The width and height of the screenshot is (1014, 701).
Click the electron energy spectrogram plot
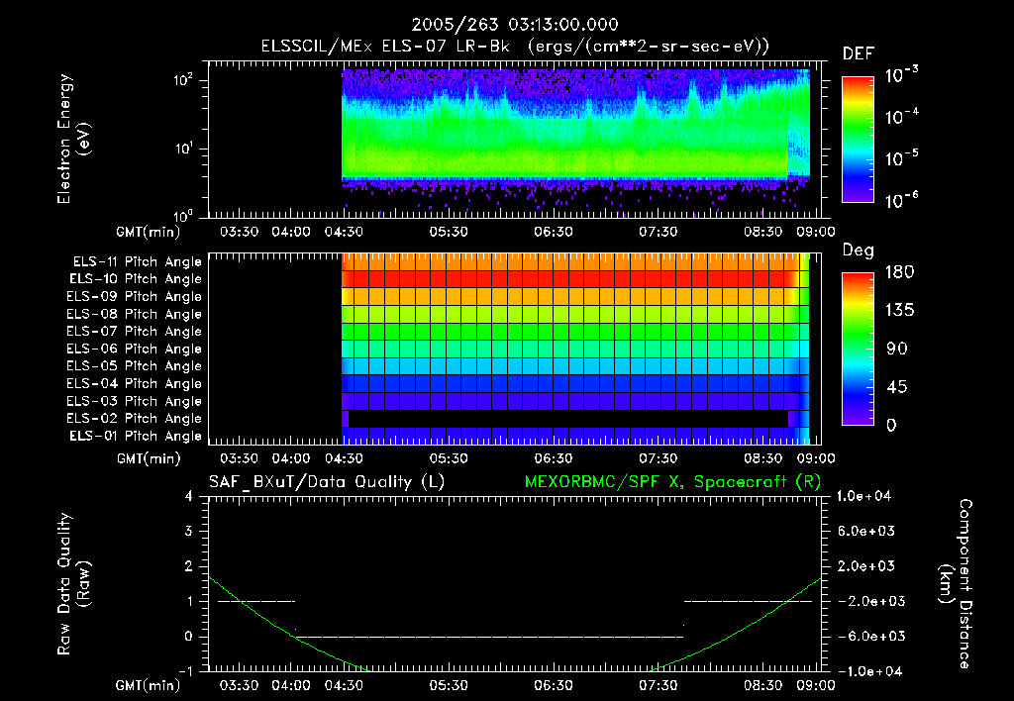pos(515,140)
